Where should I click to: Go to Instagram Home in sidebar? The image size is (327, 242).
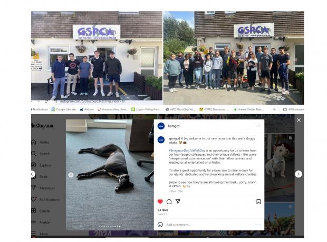[41, 142]
